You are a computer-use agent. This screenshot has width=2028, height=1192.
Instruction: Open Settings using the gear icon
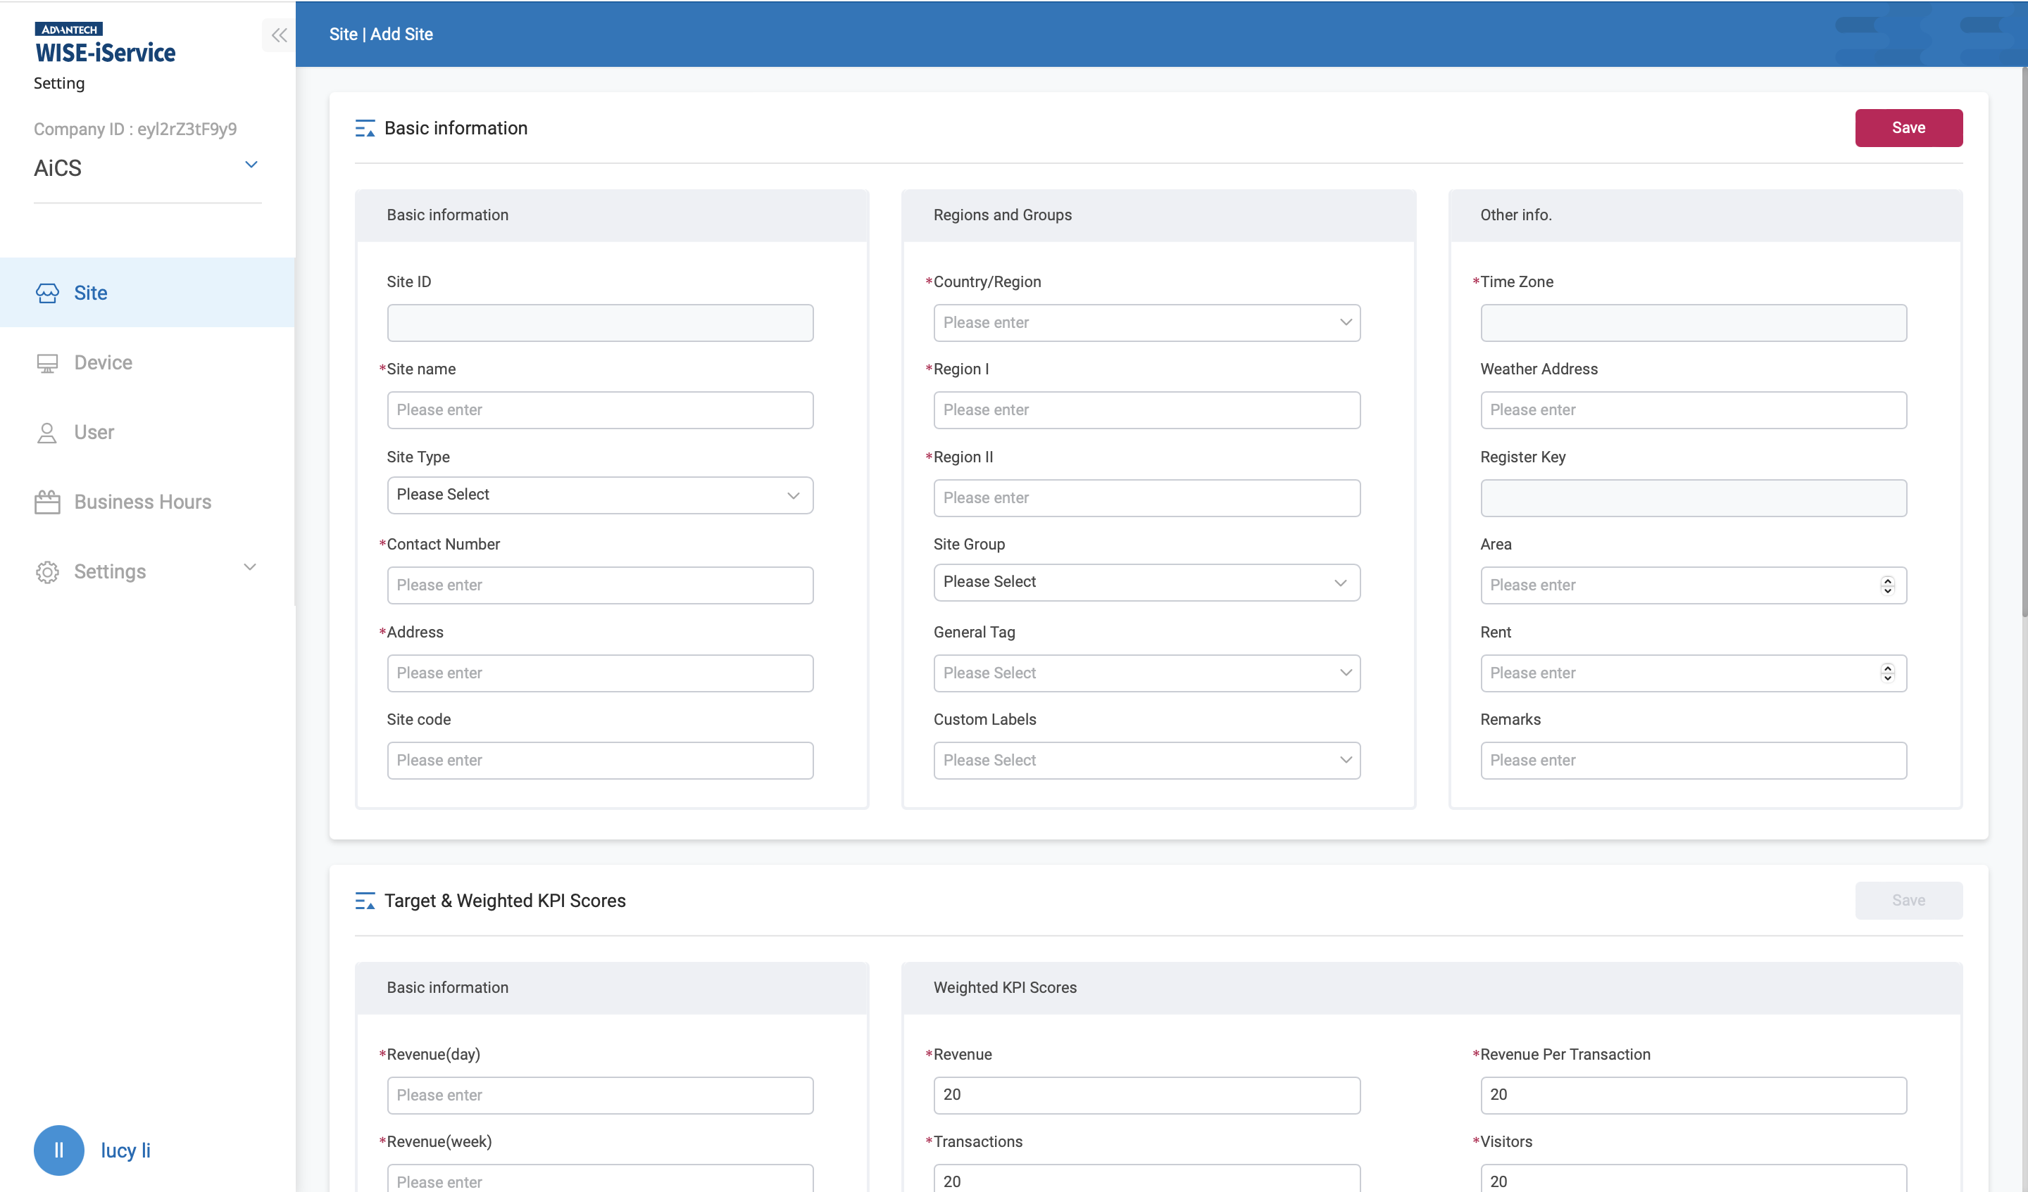(x=47, y=571)
